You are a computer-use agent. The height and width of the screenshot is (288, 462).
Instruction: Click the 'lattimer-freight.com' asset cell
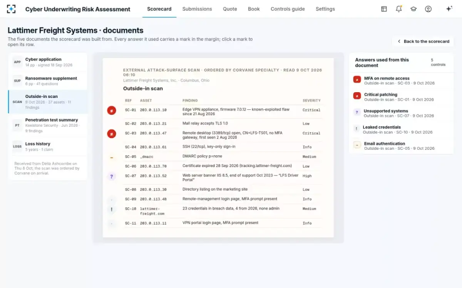tap(152, 211)
